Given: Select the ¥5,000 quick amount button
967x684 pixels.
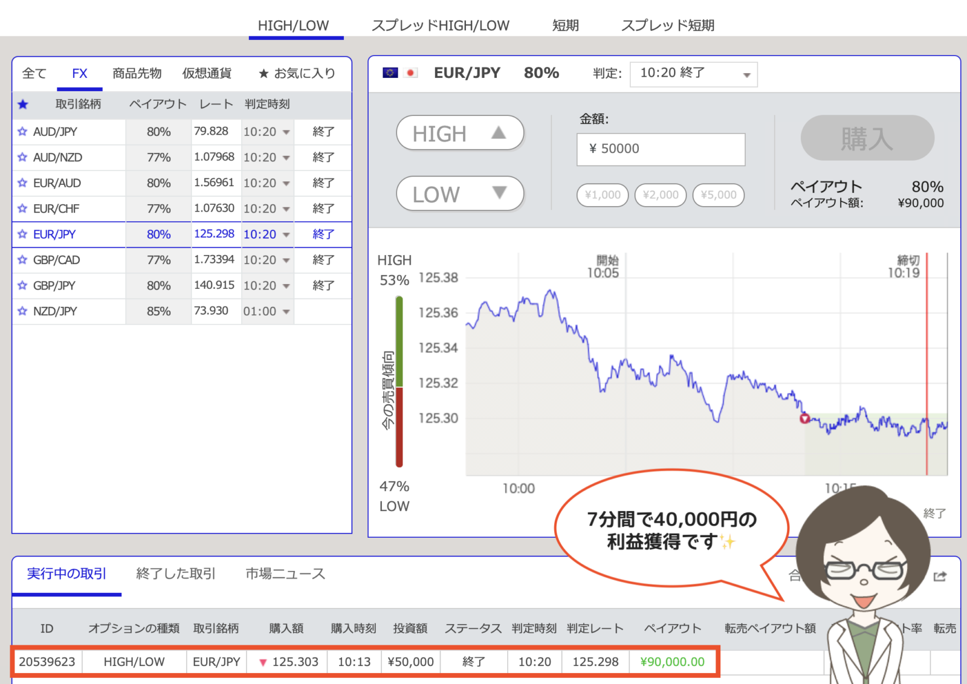Looking at the screenshot, I should point(718,195).
